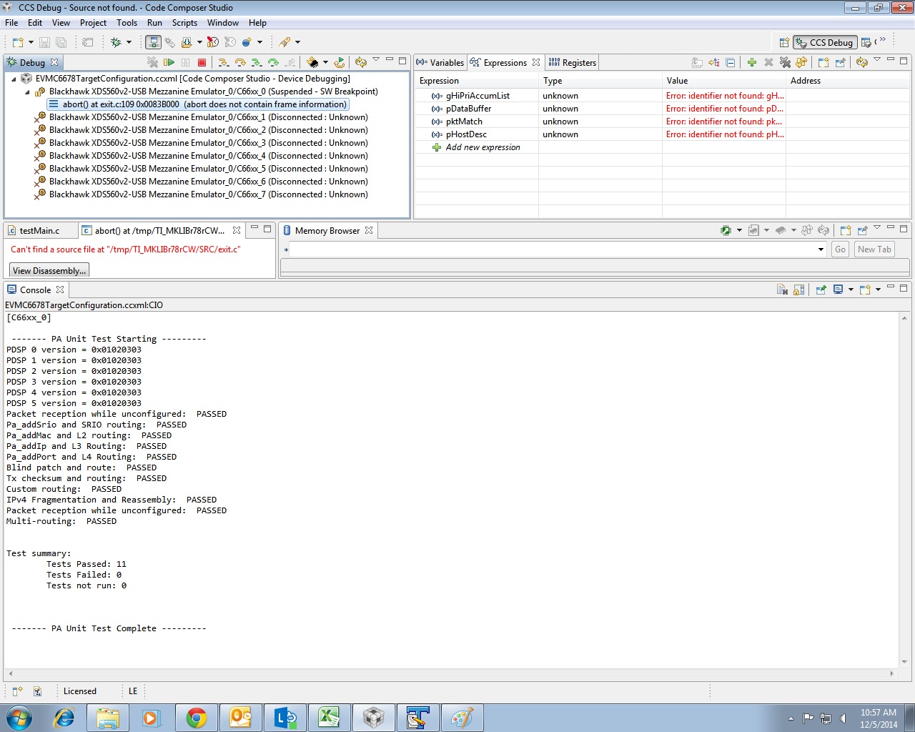
Task: Click the Step Over icon in the Debug toolbar
Action: pos(240,62)
